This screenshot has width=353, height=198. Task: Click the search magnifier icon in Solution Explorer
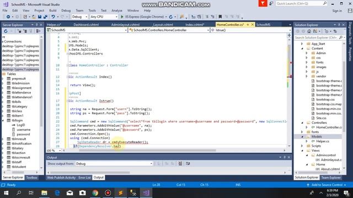click(x=341, y=37)
